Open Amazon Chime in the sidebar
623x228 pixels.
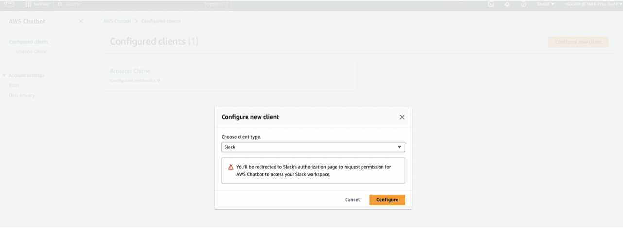tap(31, 52)
